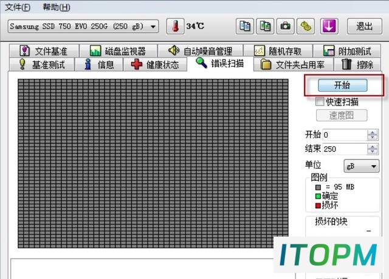
Task: Switch to the 文件夹占用率 tab
Action: pyautogui.click(x=293, y=64)
